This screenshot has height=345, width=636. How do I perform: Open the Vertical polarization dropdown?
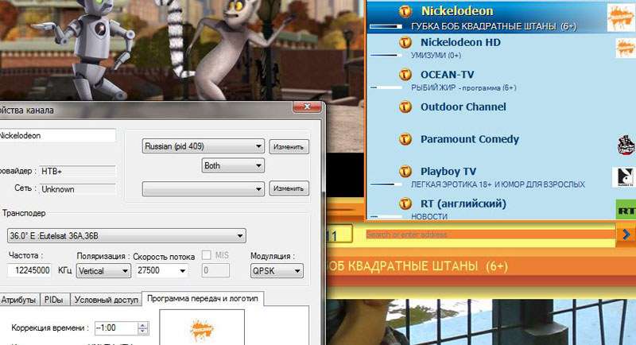103,271
